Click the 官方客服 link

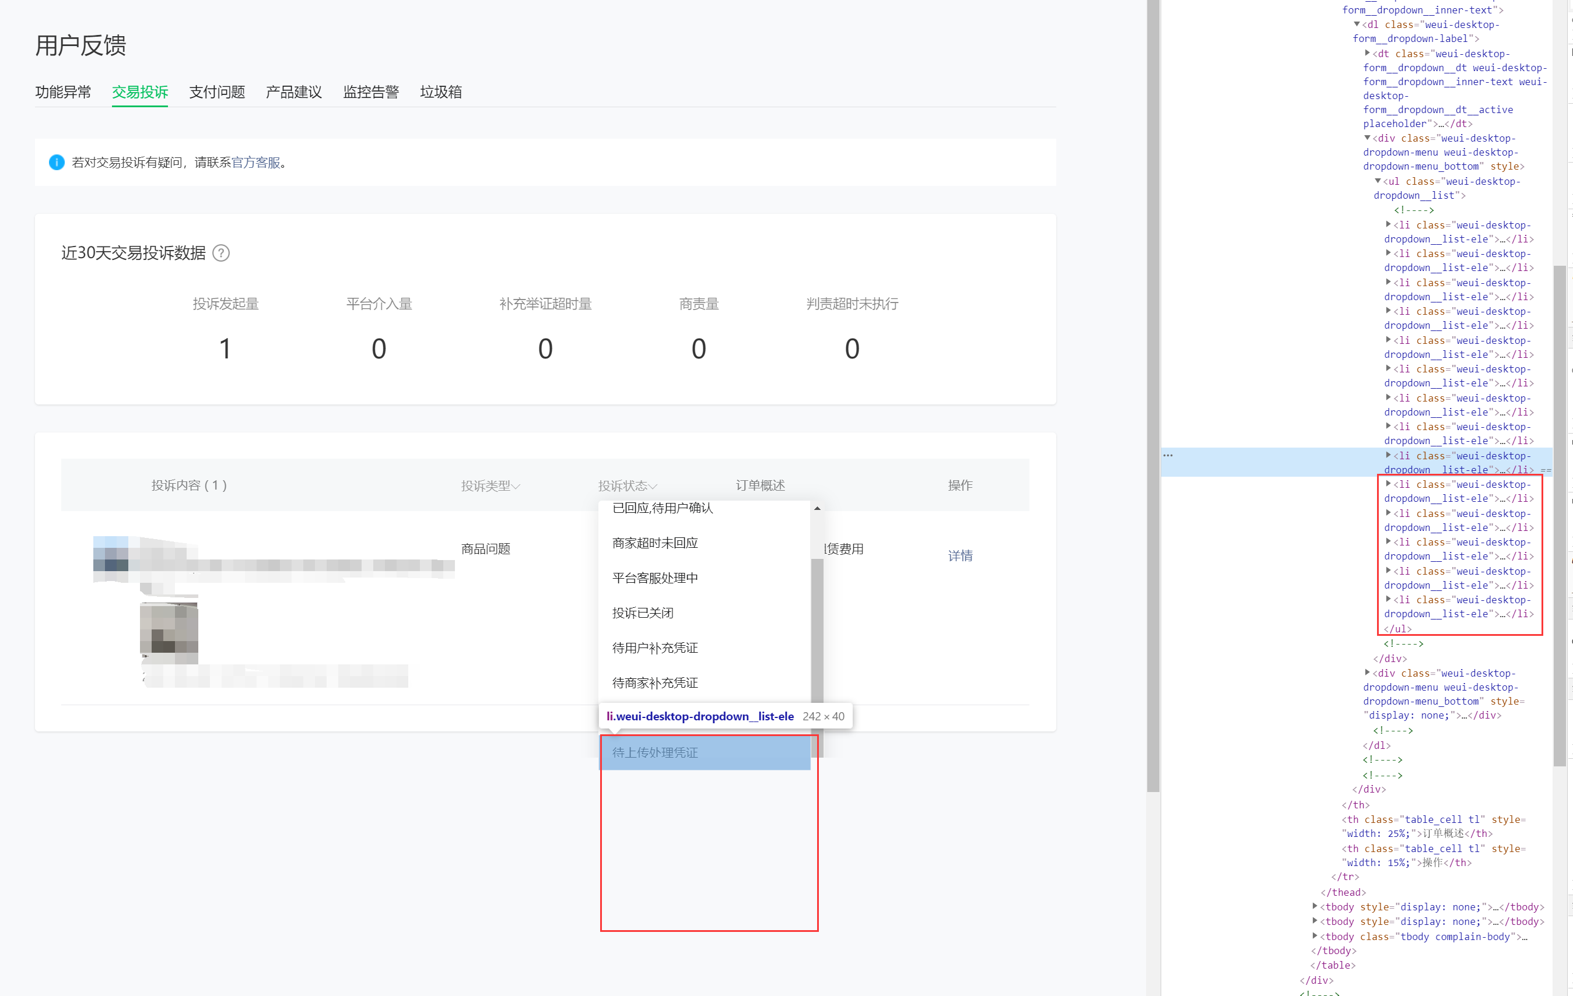[x=255, y=163]
